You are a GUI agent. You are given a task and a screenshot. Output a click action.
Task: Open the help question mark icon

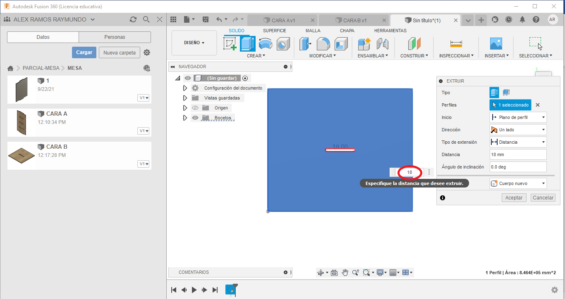click(536, 19)
